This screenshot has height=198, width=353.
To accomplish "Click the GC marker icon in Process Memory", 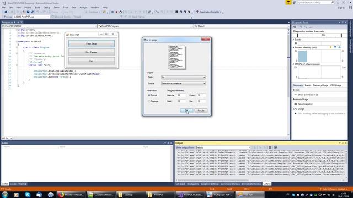I will [x=331, y=48].
